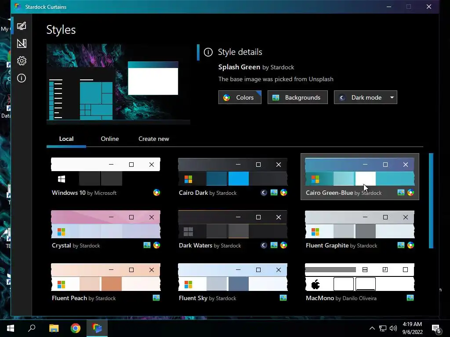Select the Fluent Graphite style thumbnail
450x337 pixels.
[x=359, y=224]
